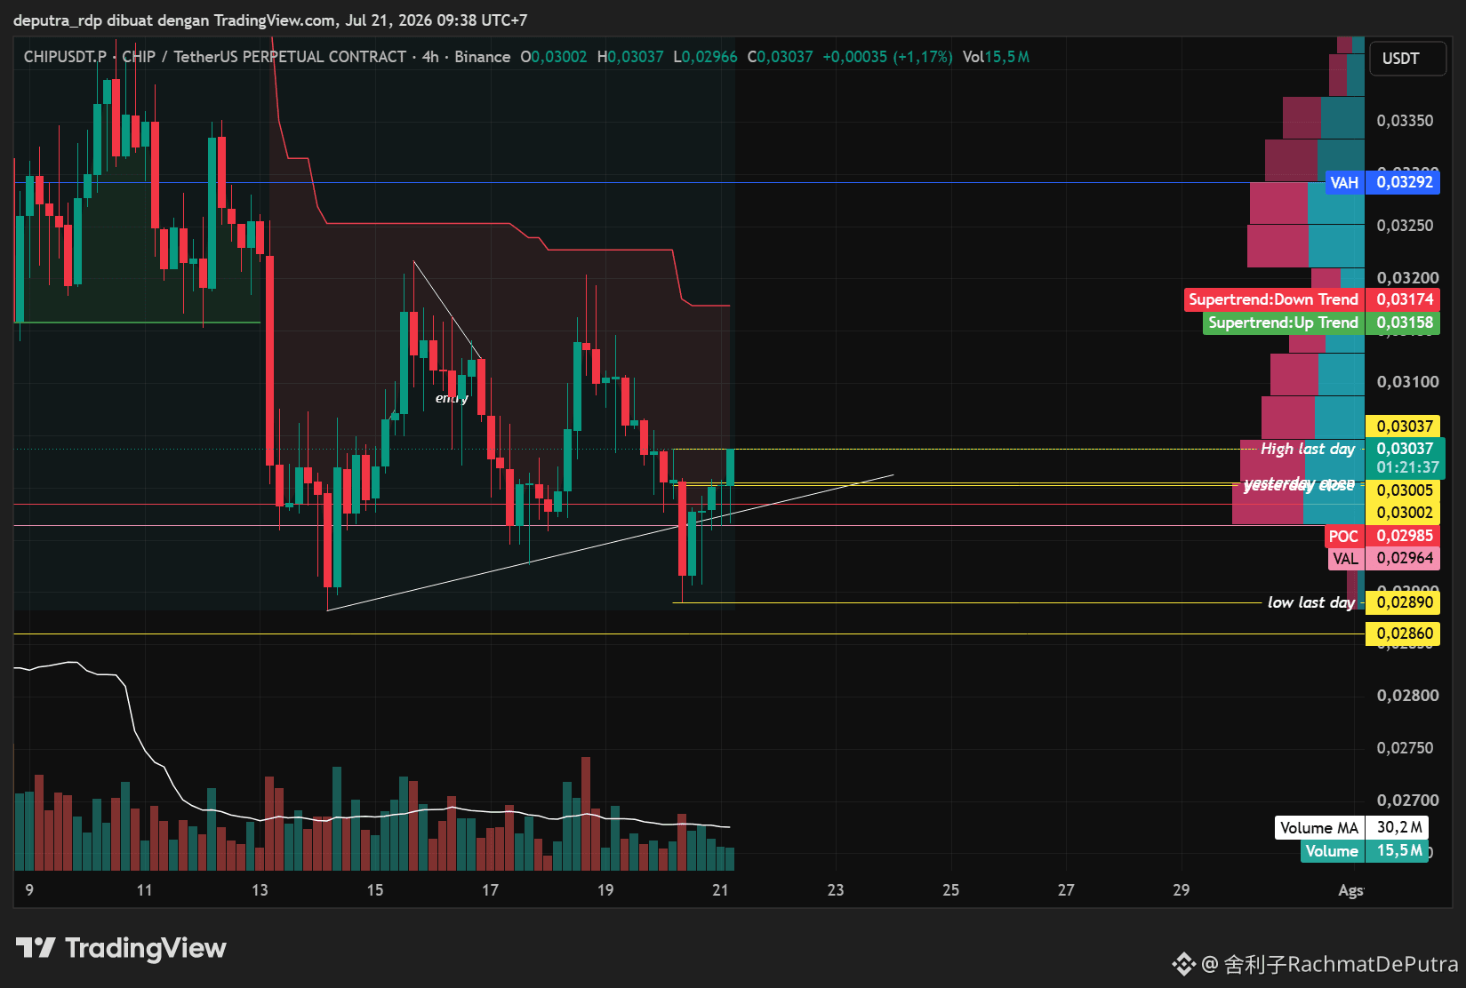
Task: Click the 0,02964 VAL price tag
Action: 1403,558
